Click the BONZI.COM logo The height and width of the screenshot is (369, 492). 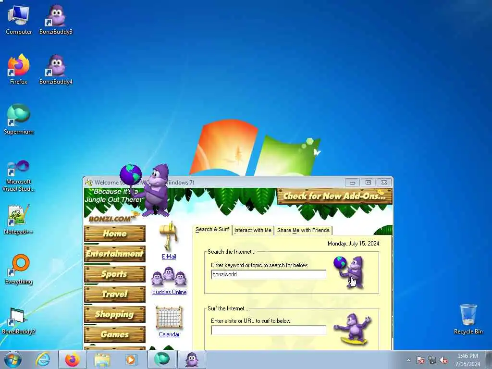click(x=112, y=219)
